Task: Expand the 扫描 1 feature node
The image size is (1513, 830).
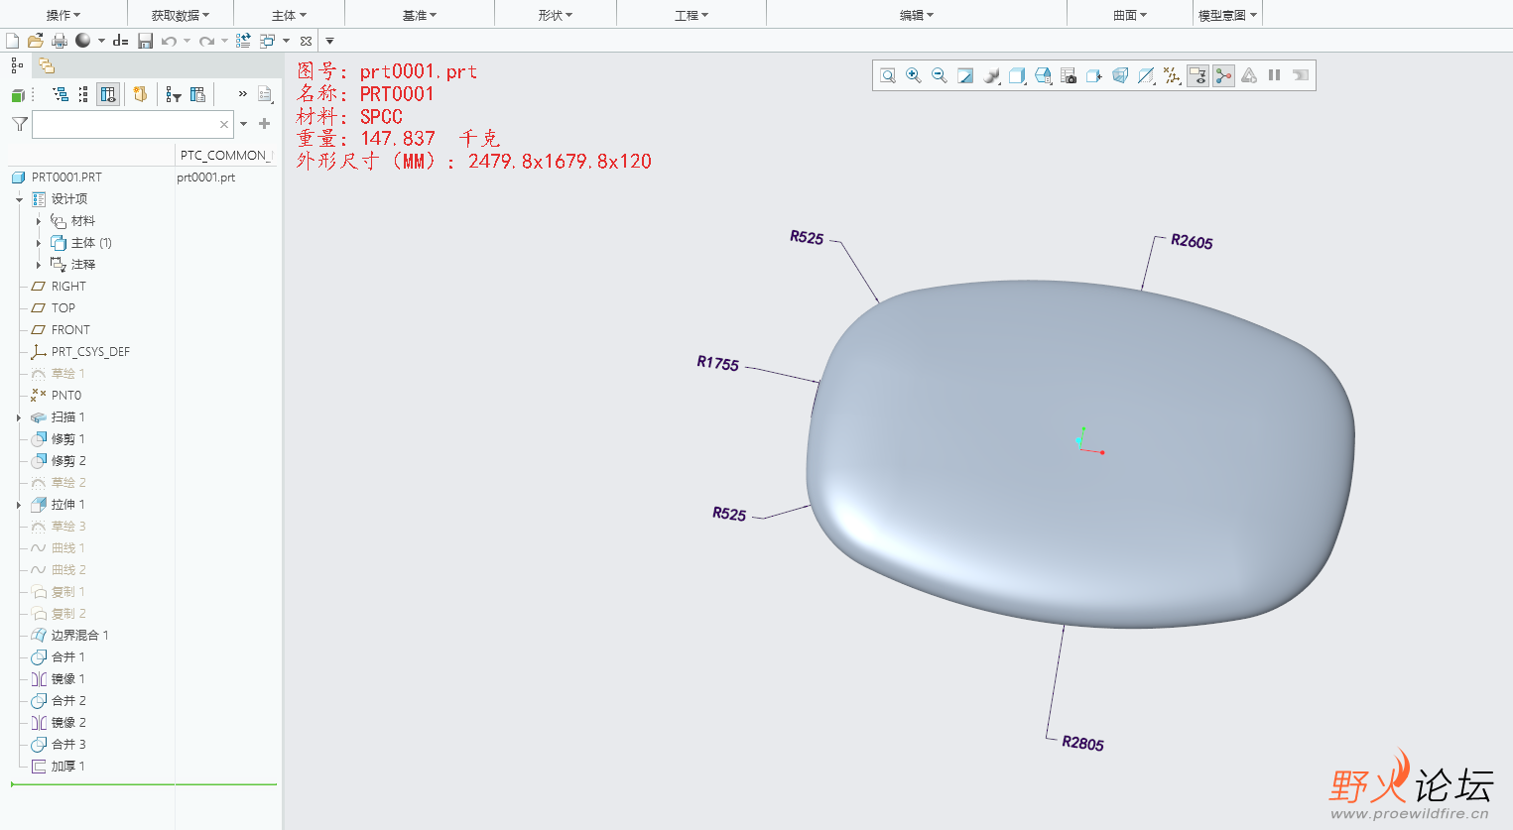Action: [19, 417]
